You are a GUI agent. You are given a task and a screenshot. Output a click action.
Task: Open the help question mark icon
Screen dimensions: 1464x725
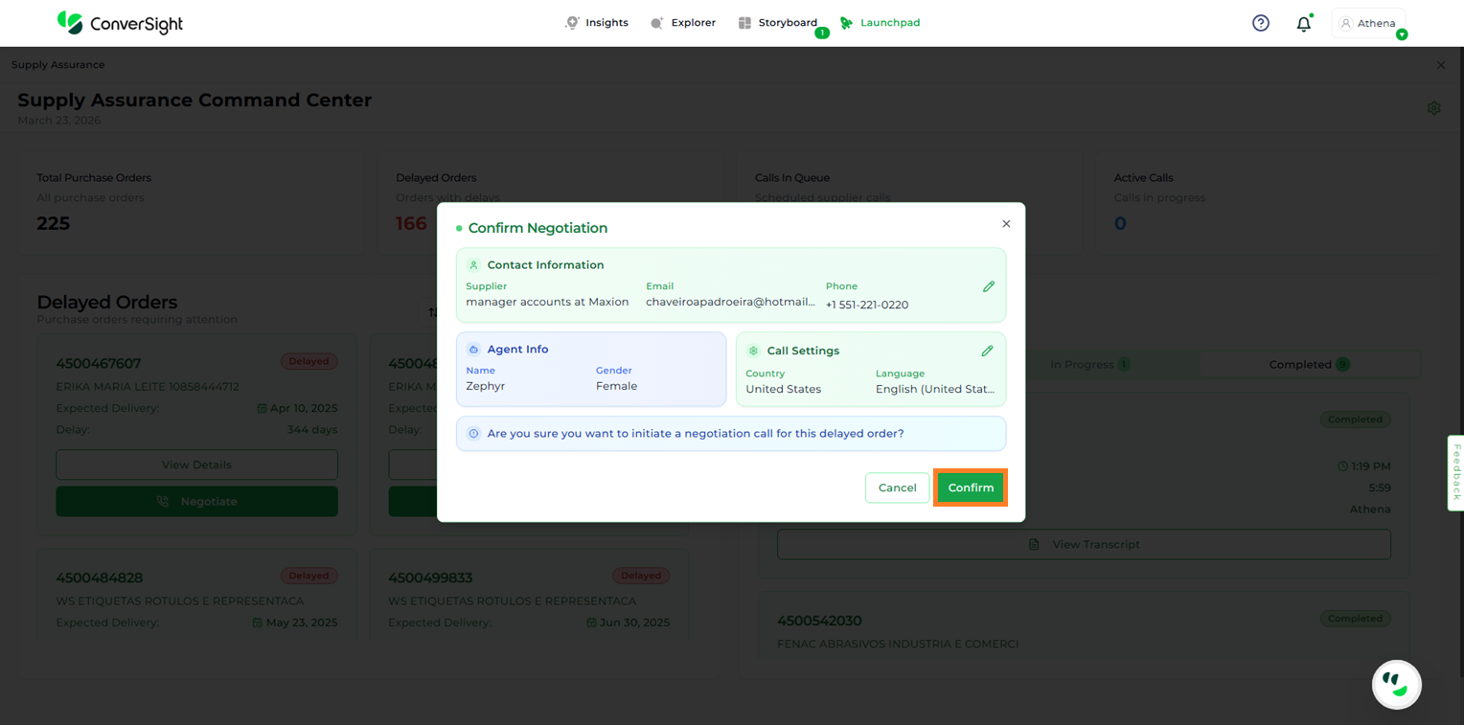(x=1261, y=23)
